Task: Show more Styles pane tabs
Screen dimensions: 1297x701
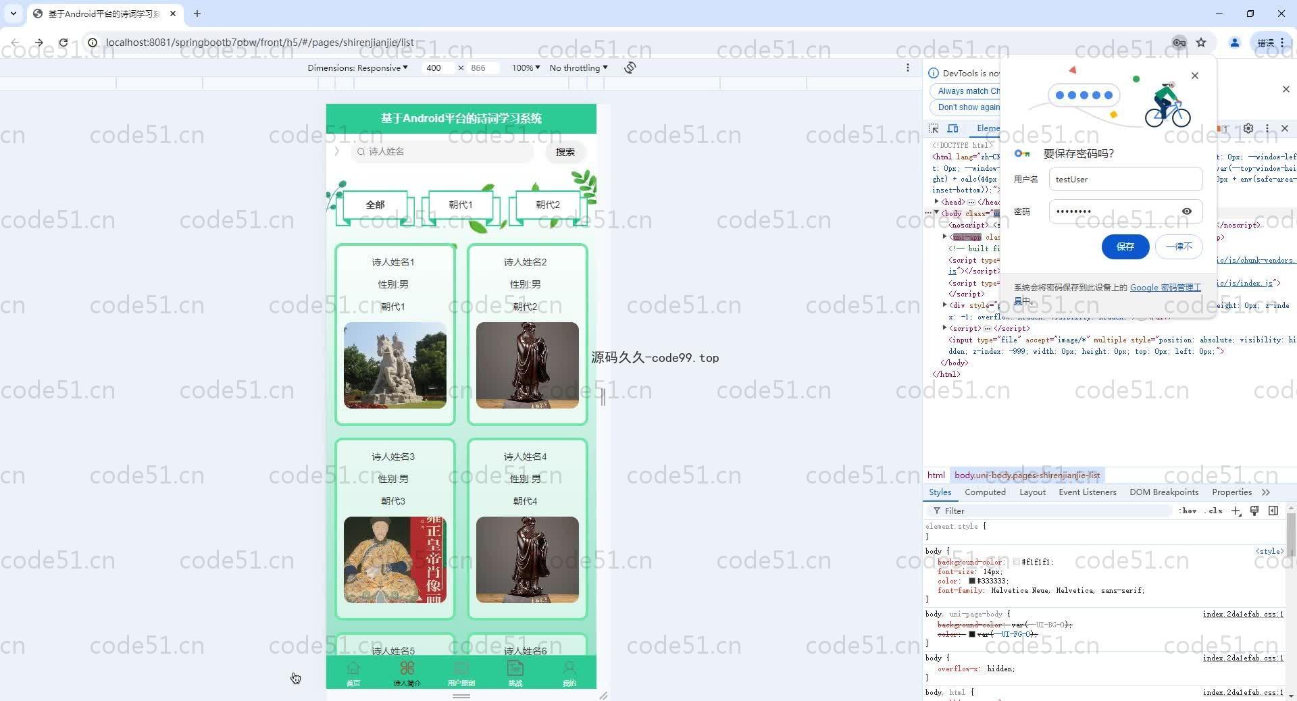Action: [1265, 492]
